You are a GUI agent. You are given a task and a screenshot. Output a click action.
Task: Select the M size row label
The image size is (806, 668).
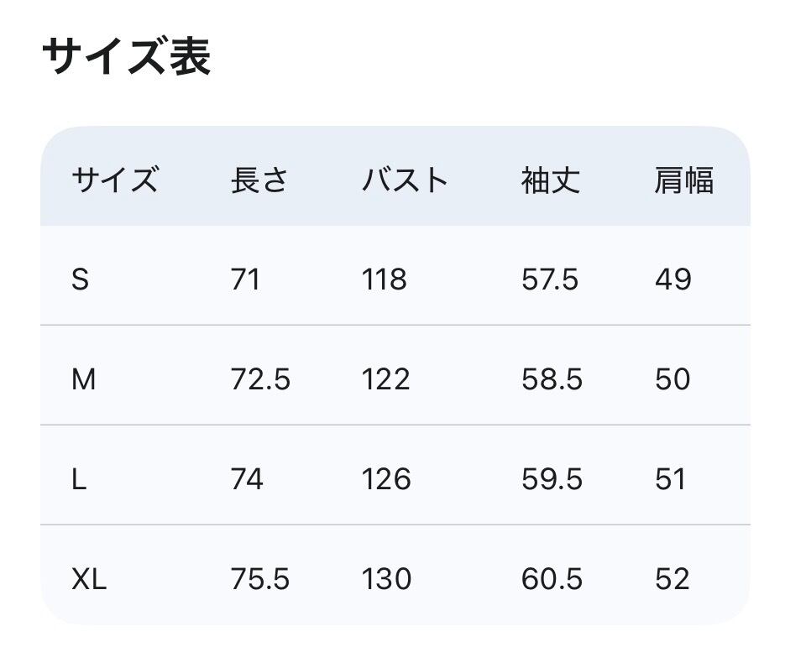click(x=84, y=379)
